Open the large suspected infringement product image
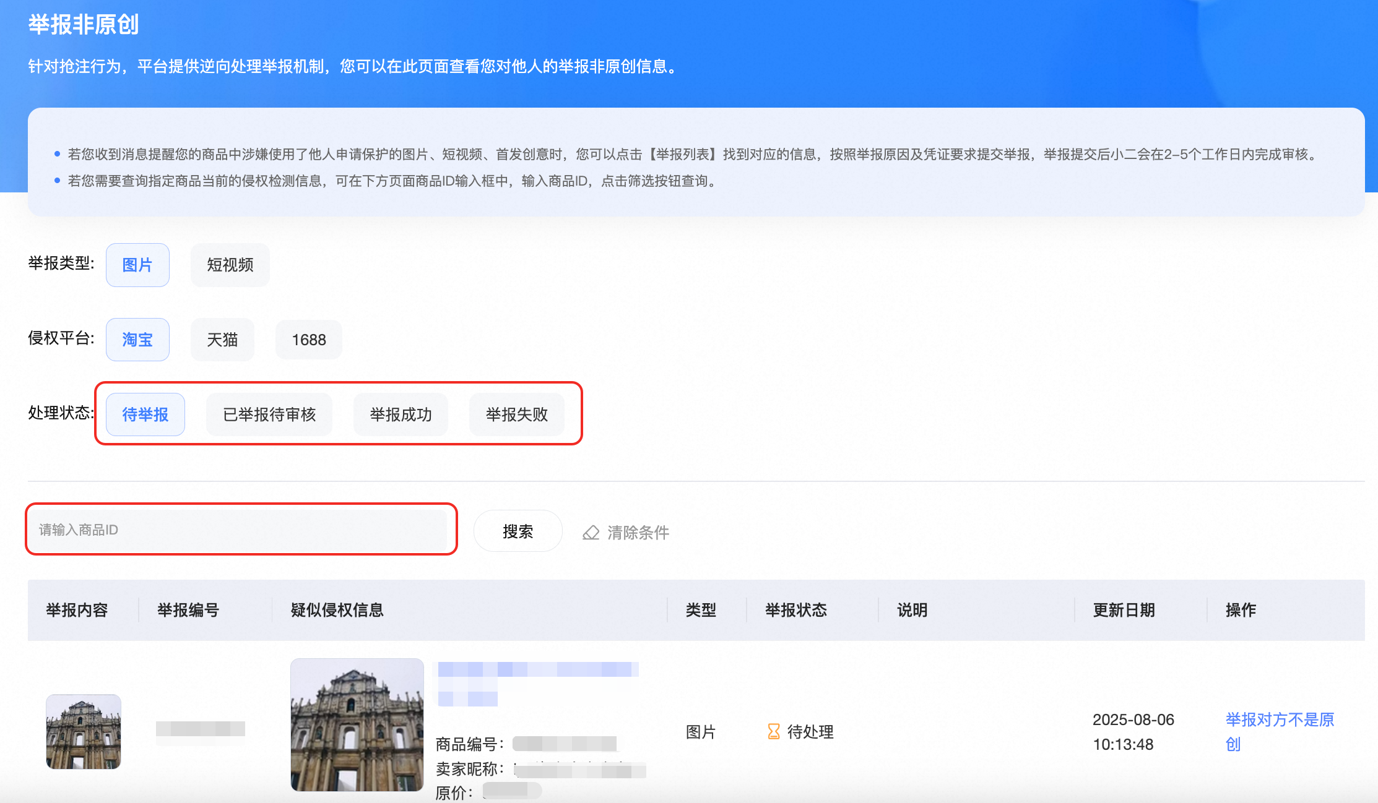This screenshot has height=803, width=1378. [x=357, y=725]
